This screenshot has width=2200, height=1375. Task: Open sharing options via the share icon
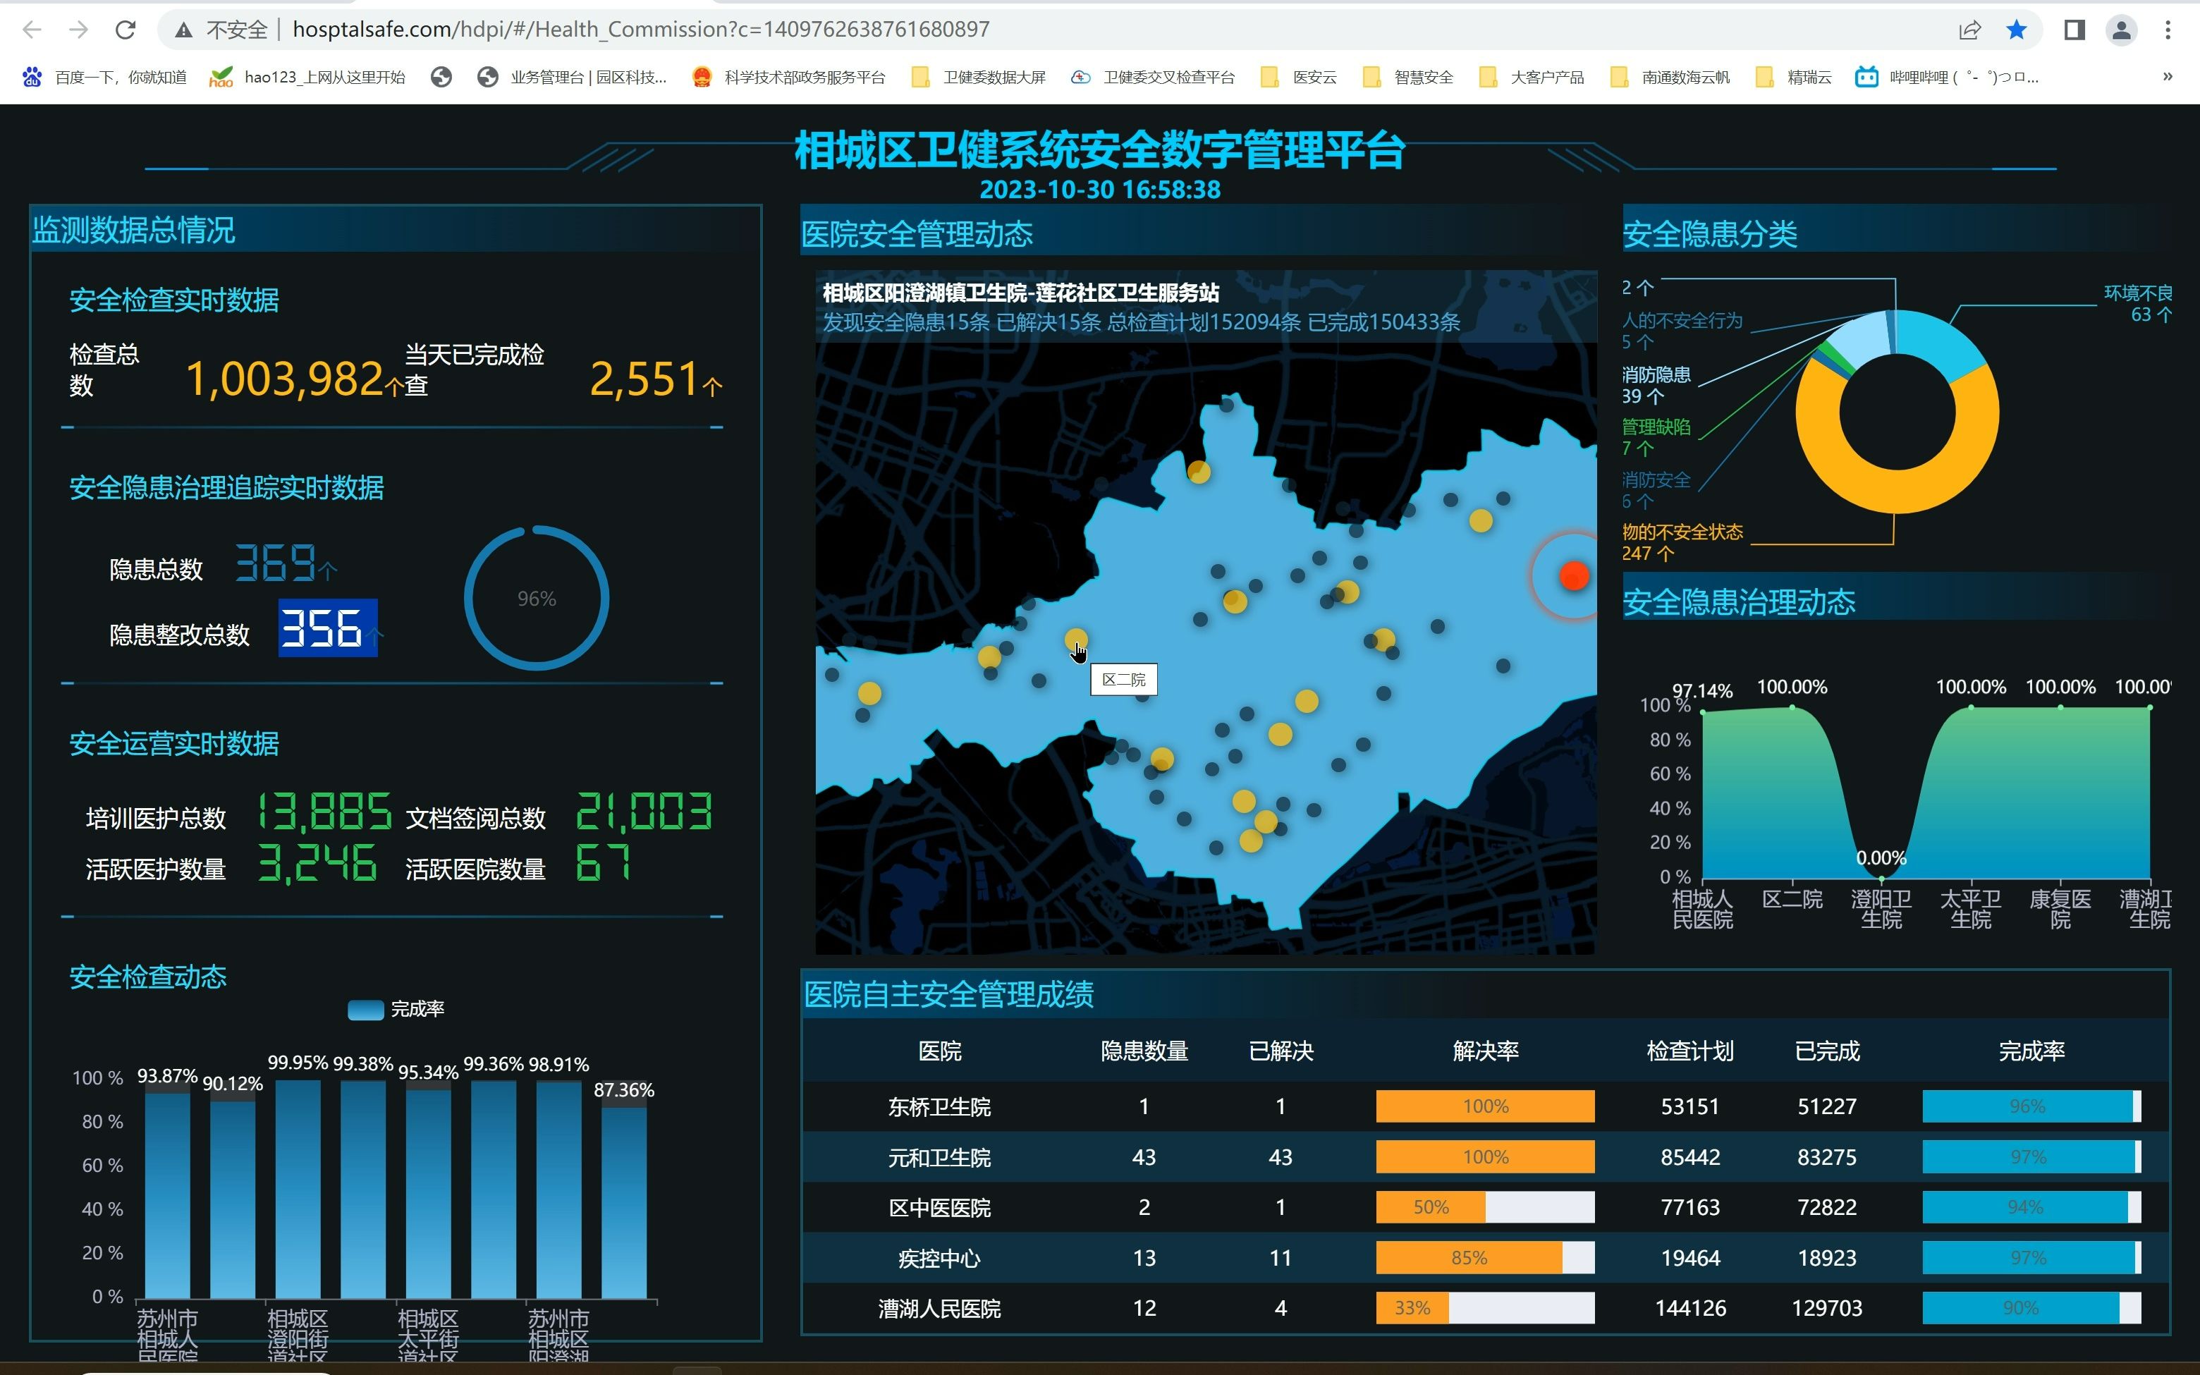[x=1971, y=28]
